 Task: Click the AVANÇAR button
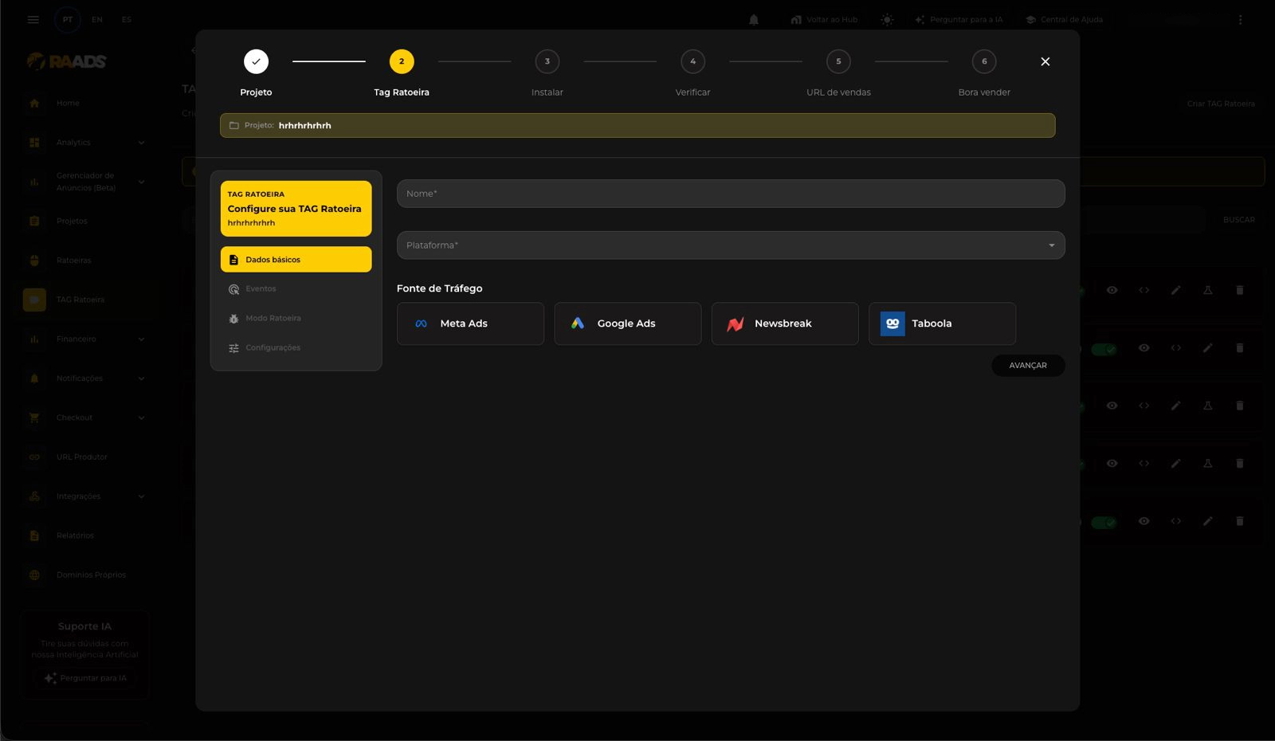(x=1028, y=366)
